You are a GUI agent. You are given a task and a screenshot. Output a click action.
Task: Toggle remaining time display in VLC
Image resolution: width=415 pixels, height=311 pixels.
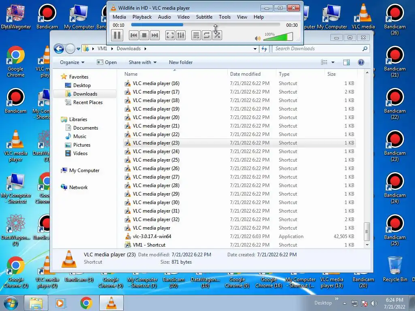click(292, 25)
